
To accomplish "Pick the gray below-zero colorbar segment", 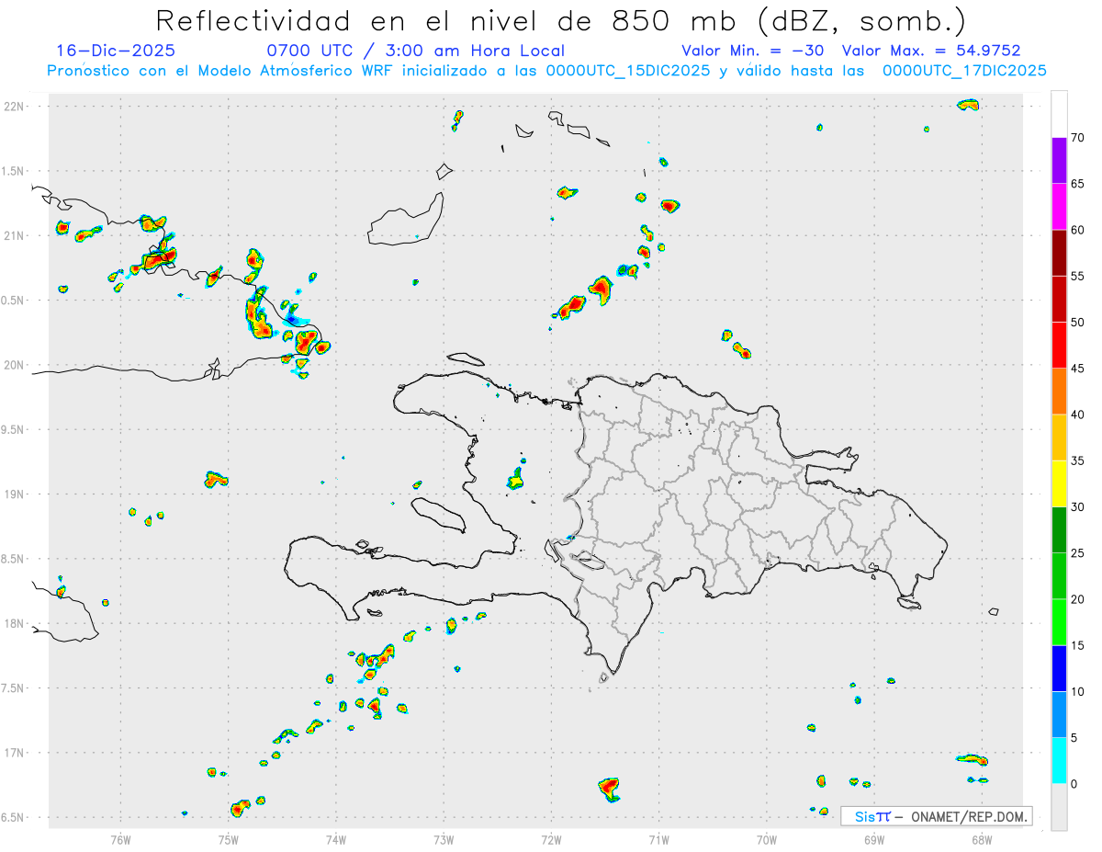I will pyautogui.click(x=1059, y=806).
